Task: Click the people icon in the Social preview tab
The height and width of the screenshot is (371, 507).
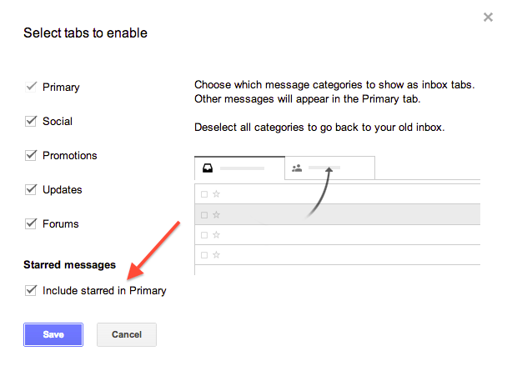Action: click(297, 168)
